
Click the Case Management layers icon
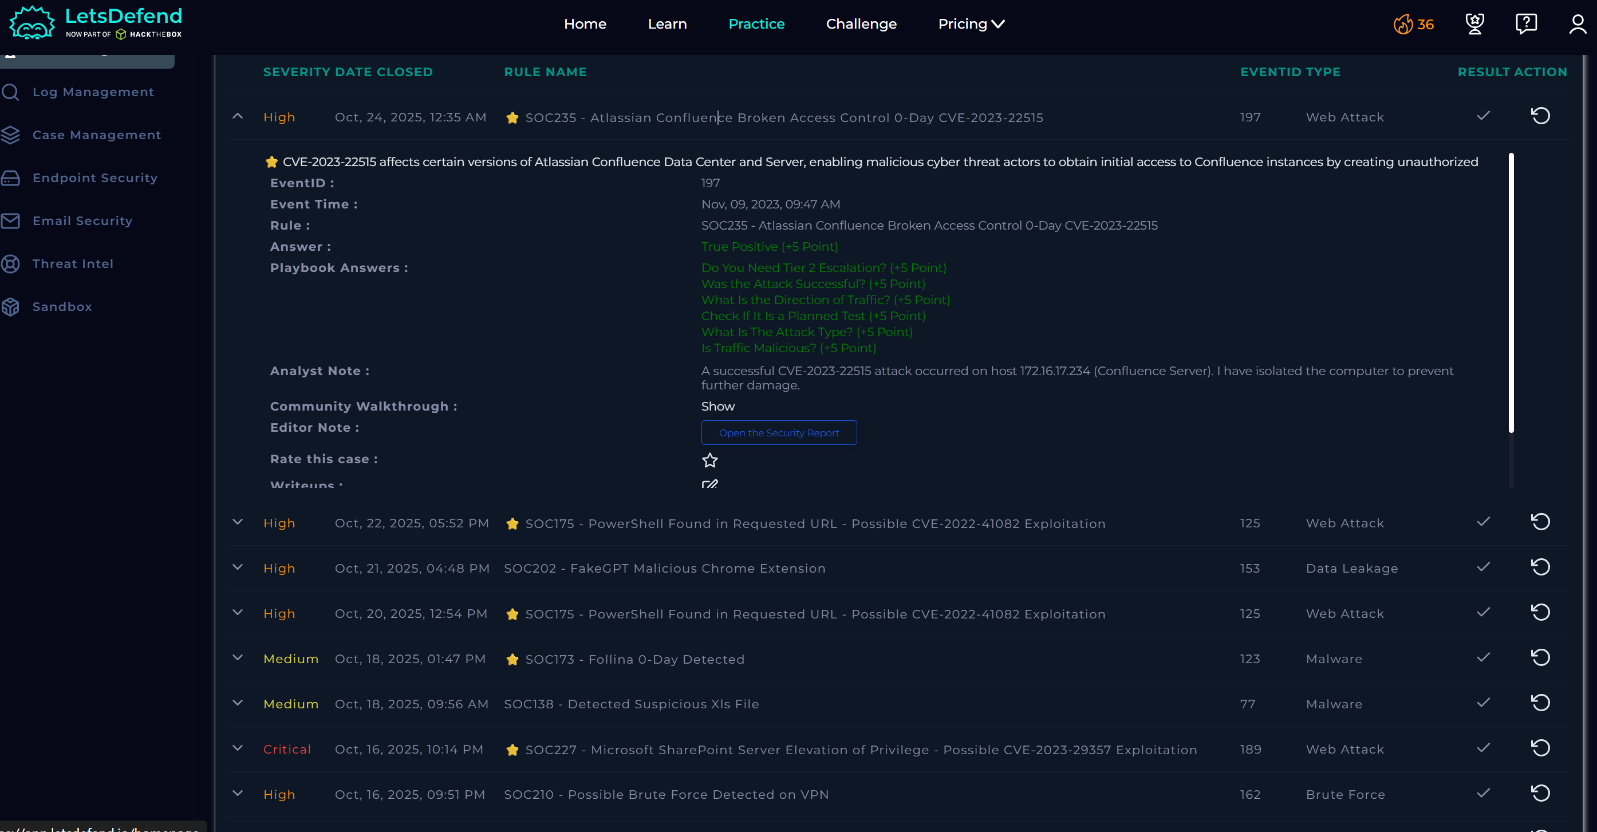10,135
